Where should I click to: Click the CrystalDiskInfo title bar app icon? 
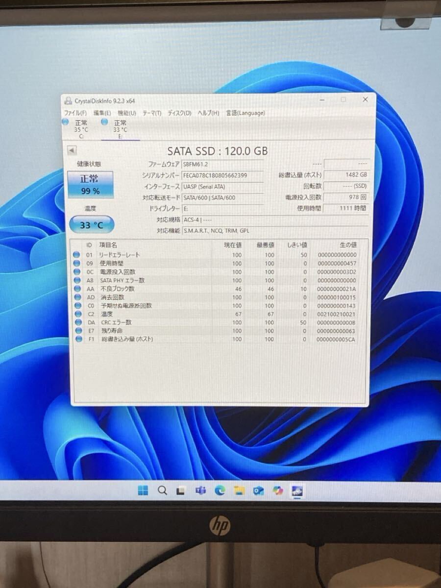pyautogui.click(x=68, y=101)
